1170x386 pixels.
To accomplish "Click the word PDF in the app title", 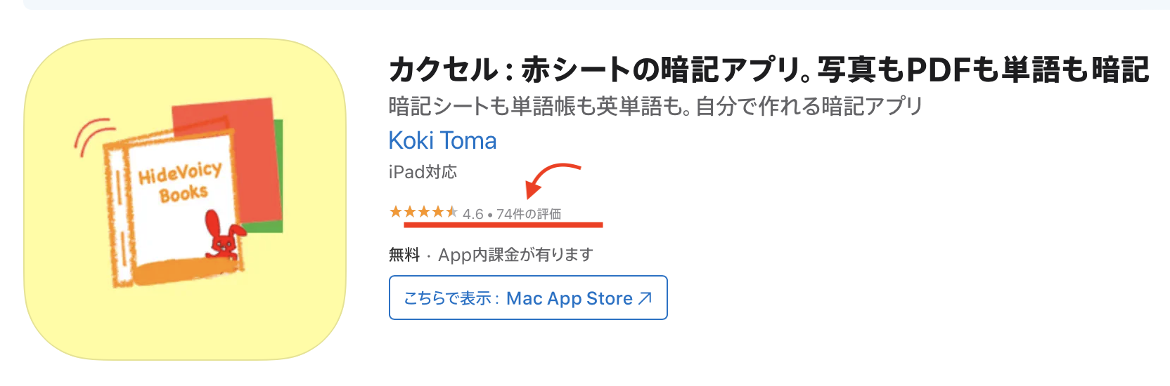I will pos(937,70).
